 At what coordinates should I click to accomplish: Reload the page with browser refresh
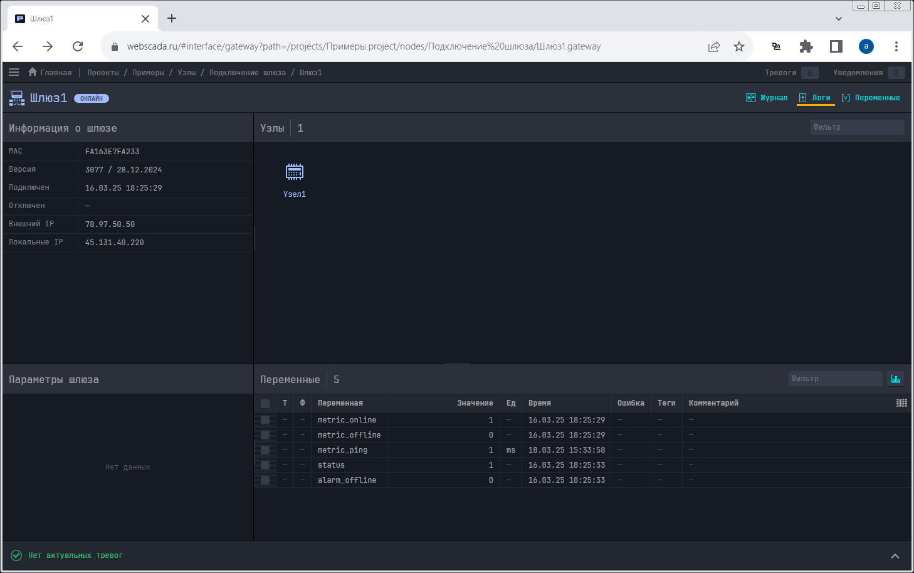(78, 46)
